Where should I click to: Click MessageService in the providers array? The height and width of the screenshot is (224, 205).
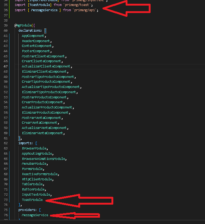pos(35,215)
